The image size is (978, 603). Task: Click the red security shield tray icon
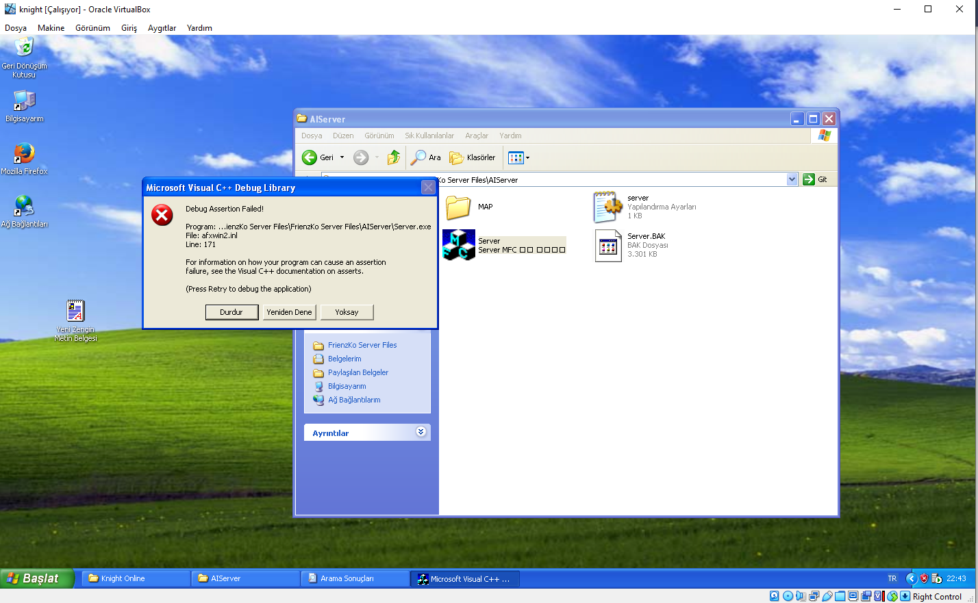point(924,578)
